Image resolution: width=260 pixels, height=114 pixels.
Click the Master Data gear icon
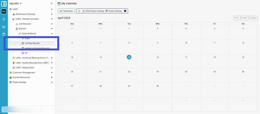click(x=14, y=68)
